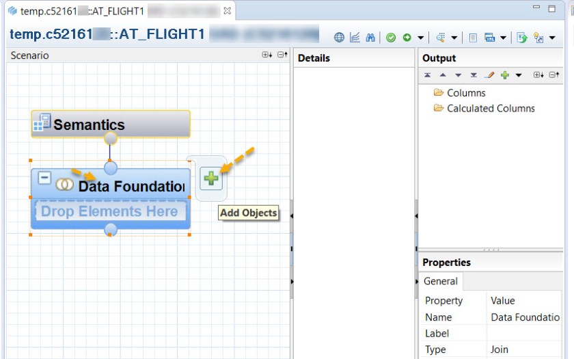Click the lightbulb shortcut icon in toolbar

click(538, 38)
